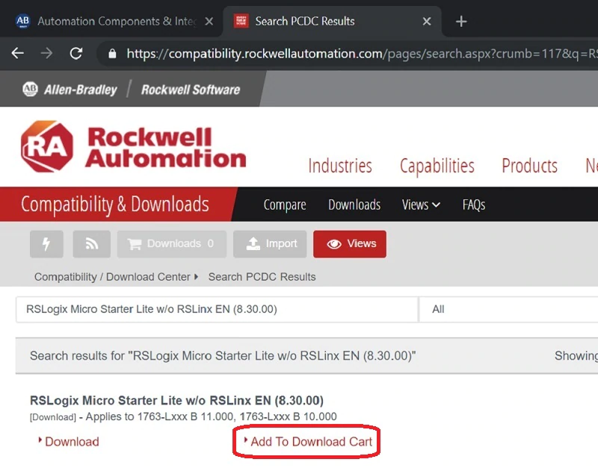Open FAQs in the nav bar

click(474, 205)
